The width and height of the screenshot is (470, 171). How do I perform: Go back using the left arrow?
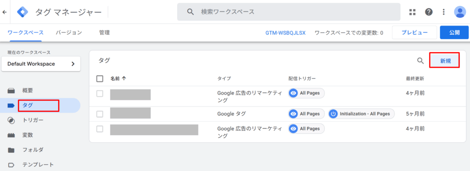(x=5, y=12)
